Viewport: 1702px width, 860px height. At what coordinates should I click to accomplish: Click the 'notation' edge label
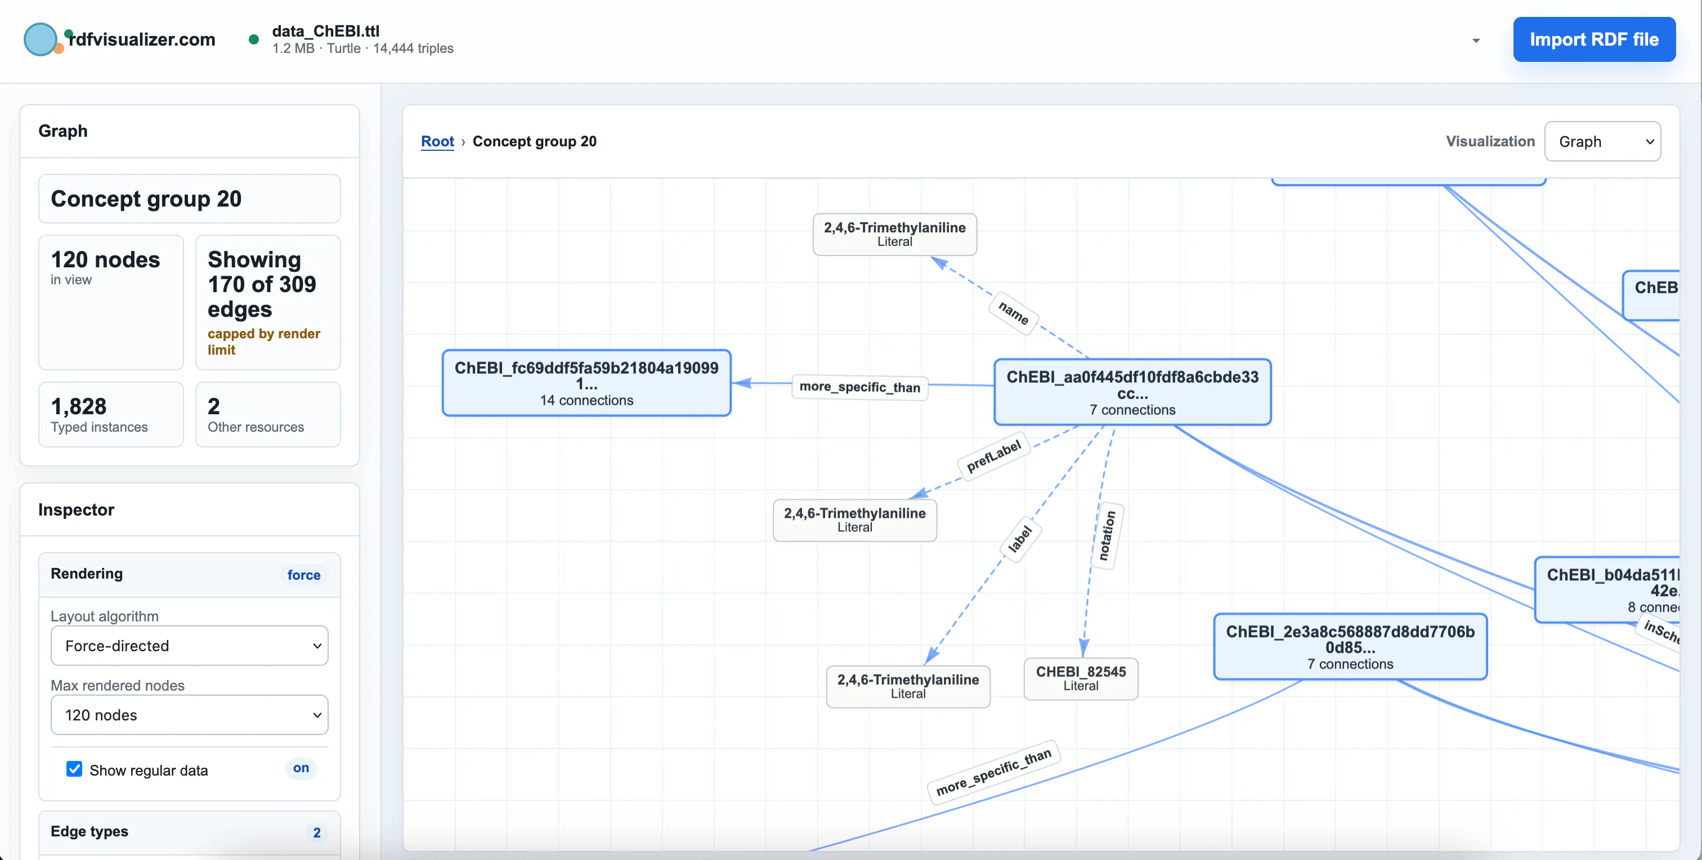point(1107,536)
